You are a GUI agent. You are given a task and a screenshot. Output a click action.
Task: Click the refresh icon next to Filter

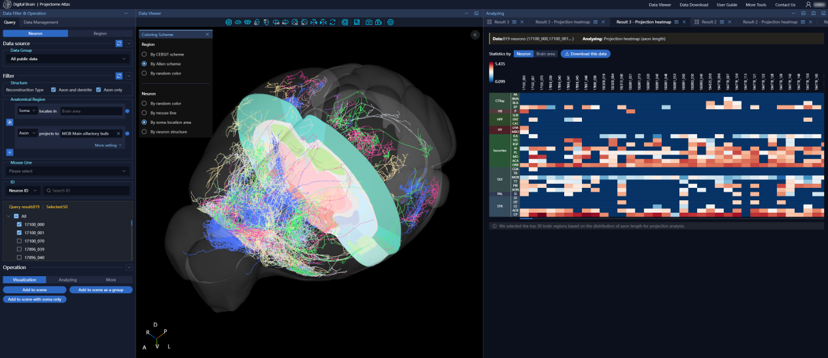pyautogui.click(x=119, y=76)
